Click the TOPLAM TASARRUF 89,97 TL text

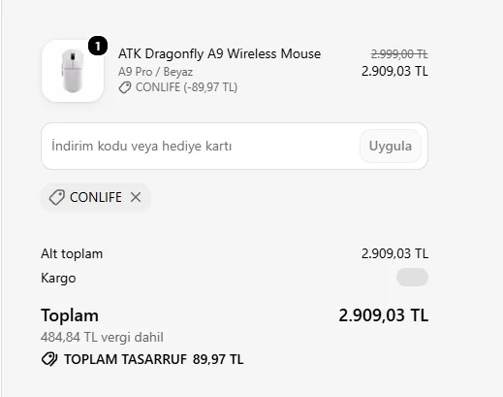point(154,359)
